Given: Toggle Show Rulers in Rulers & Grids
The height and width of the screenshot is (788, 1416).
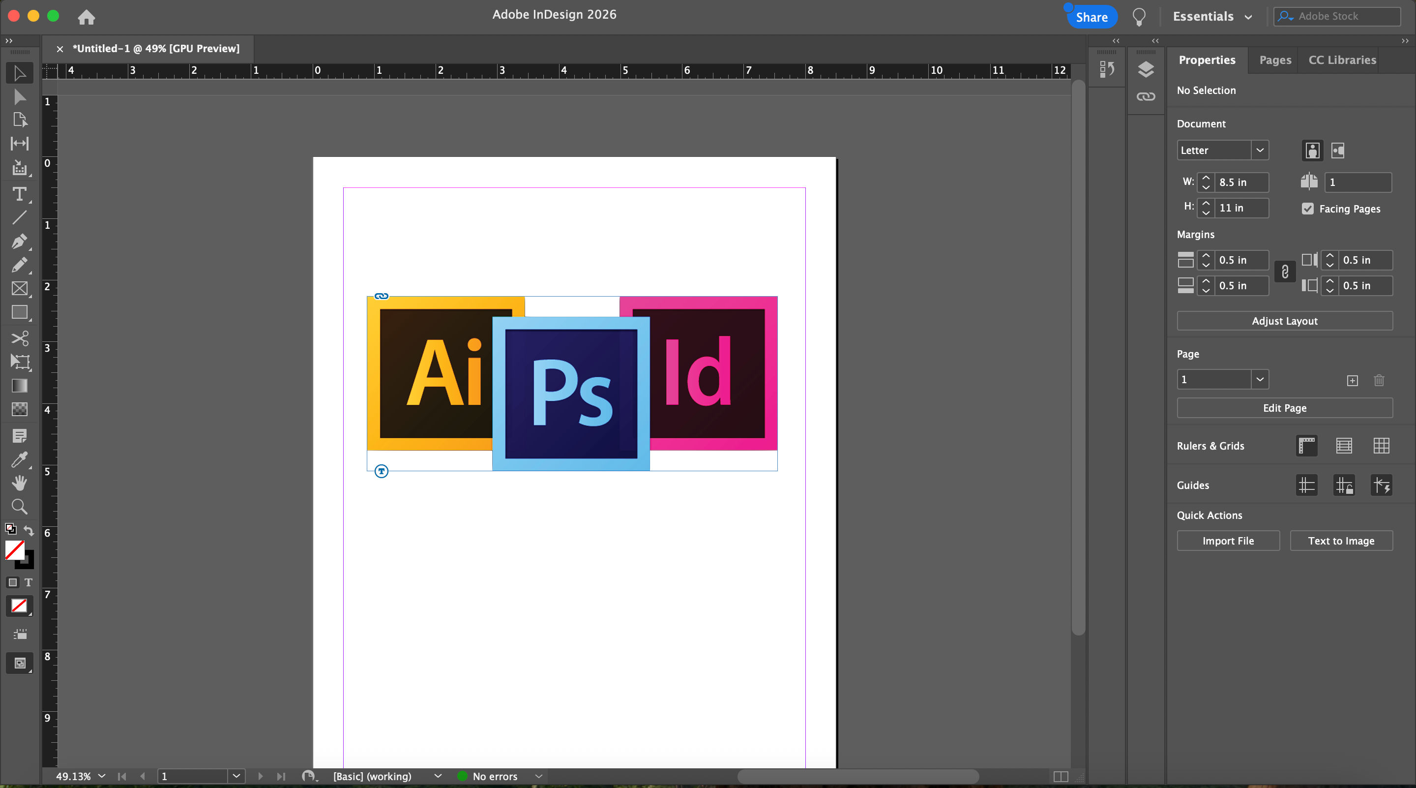Looking at the screenshot, I should tap(1307, 446).
